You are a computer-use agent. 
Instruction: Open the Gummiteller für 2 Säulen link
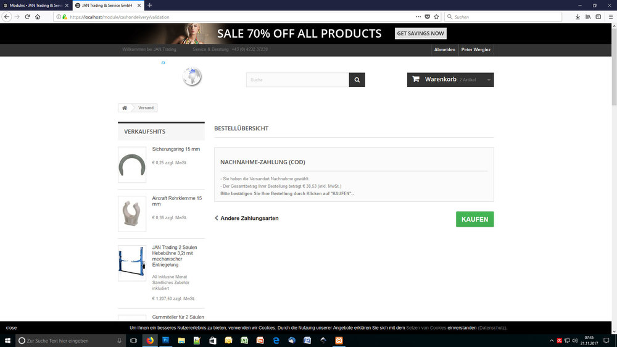178,317
